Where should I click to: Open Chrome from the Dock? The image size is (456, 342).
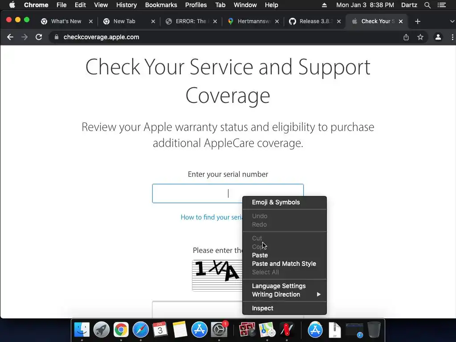[121, 330]
